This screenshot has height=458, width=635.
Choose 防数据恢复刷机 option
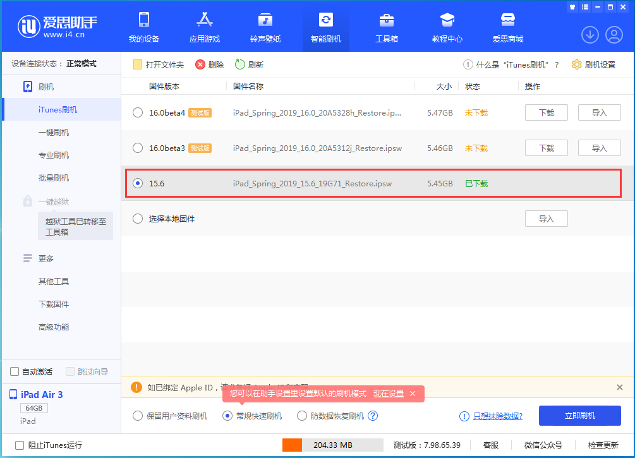pos(302,416)
